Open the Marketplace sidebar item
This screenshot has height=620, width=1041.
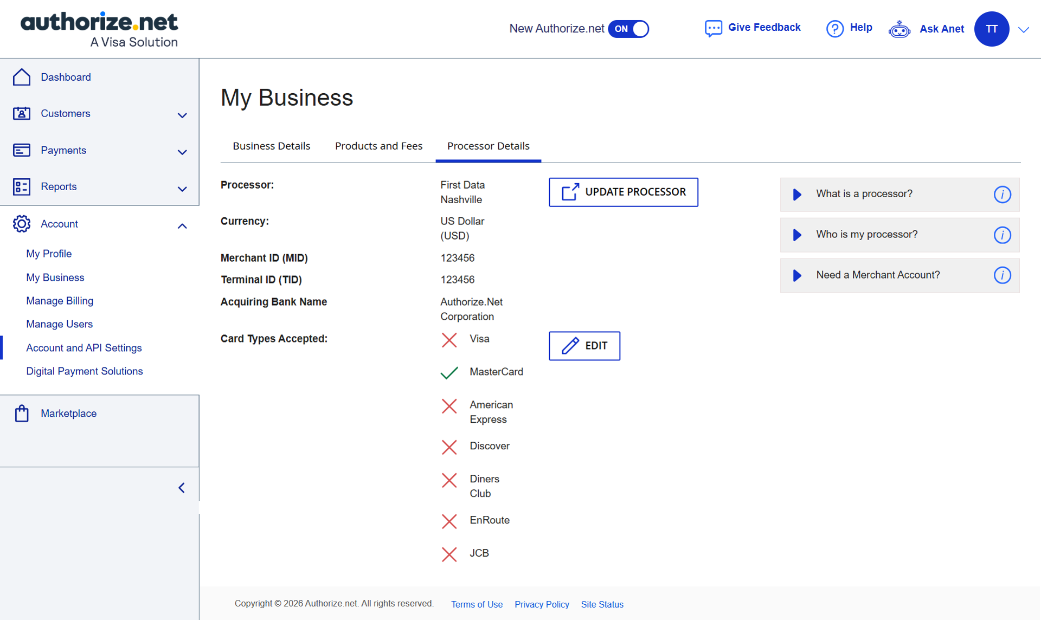[x=69, y=414]
